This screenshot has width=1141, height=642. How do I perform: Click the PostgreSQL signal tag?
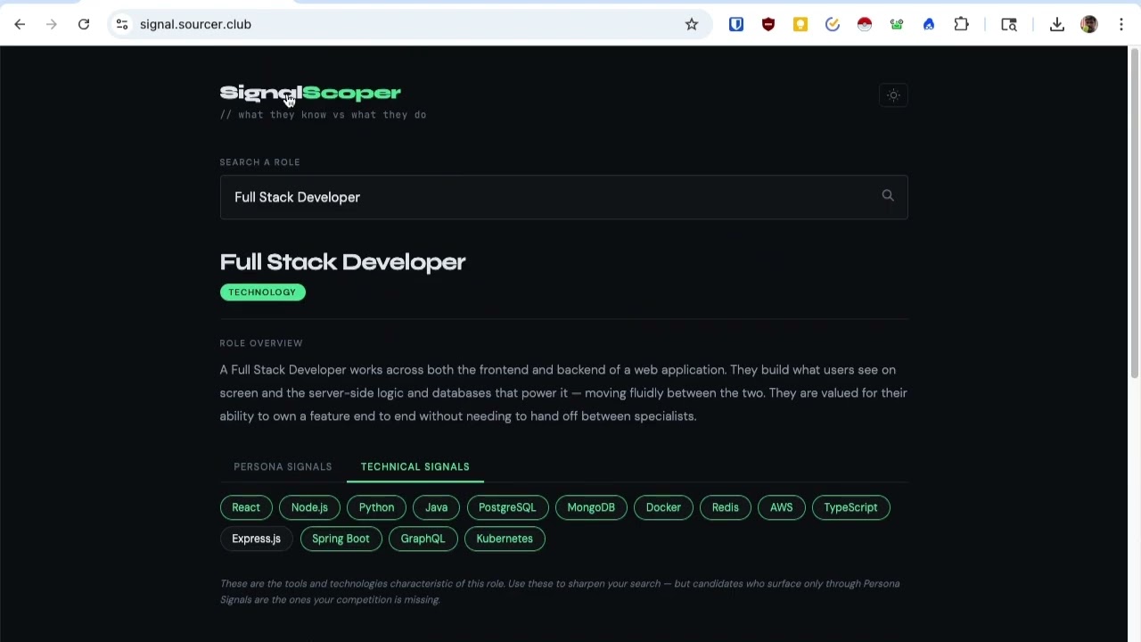pyautogui.click(x=507, y=507)
